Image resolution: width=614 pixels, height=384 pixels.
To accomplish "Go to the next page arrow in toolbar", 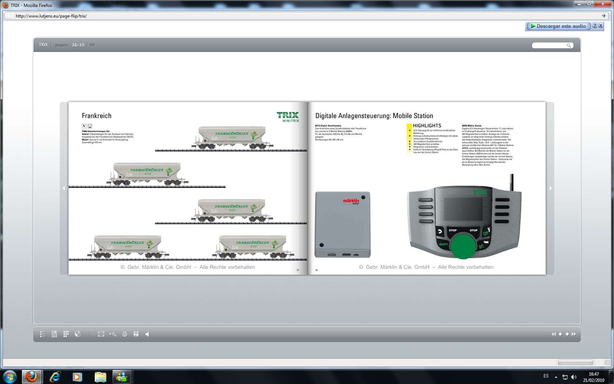I will 567,334.
